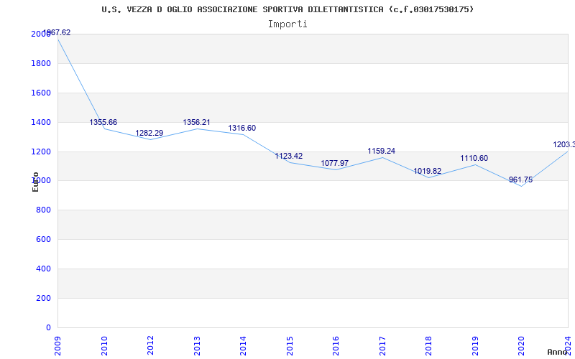Click year 2018 on the x-axis
The image size is (575, 359).
tap(429, 345)
